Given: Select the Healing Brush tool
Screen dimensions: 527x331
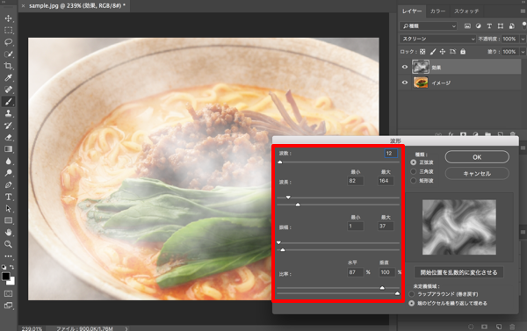Looking at the screenshot, I should coord(9,90).
